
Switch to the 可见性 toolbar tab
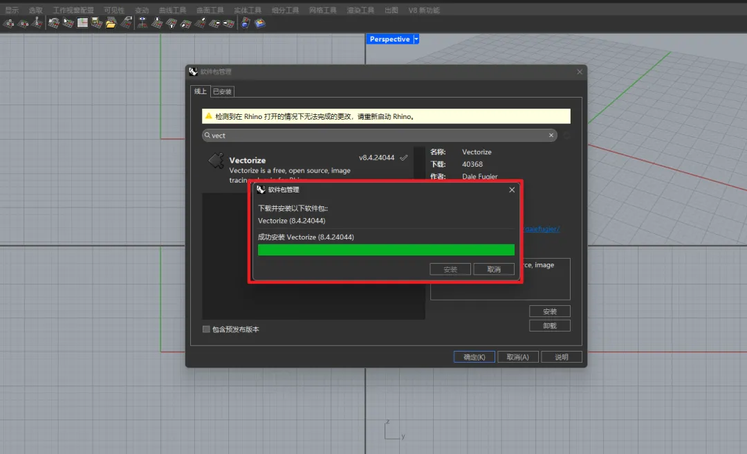114,10
